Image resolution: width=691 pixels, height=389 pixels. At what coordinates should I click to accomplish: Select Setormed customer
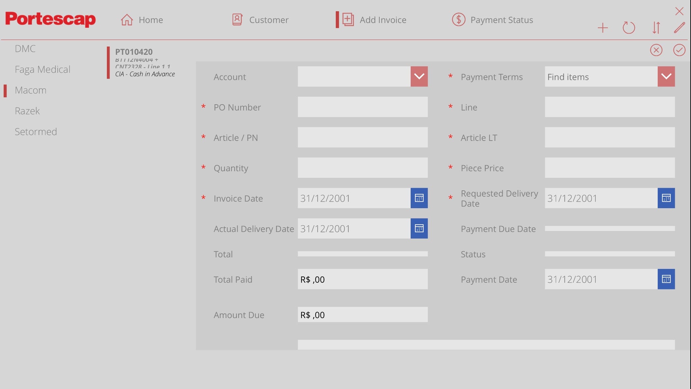tap(36, 132)
